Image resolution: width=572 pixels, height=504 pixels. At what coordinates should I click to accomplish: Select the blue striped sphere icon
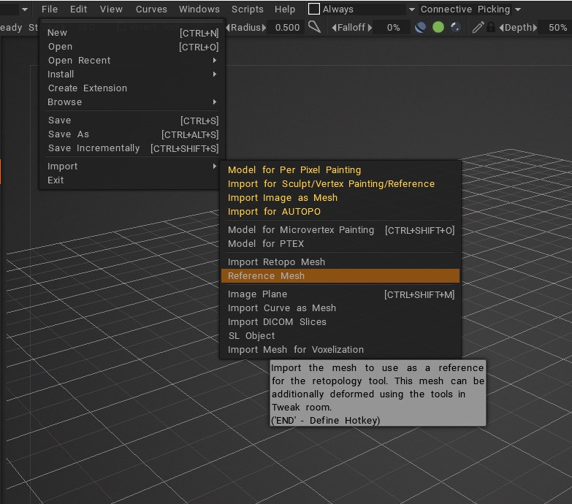tap(420, 27)
